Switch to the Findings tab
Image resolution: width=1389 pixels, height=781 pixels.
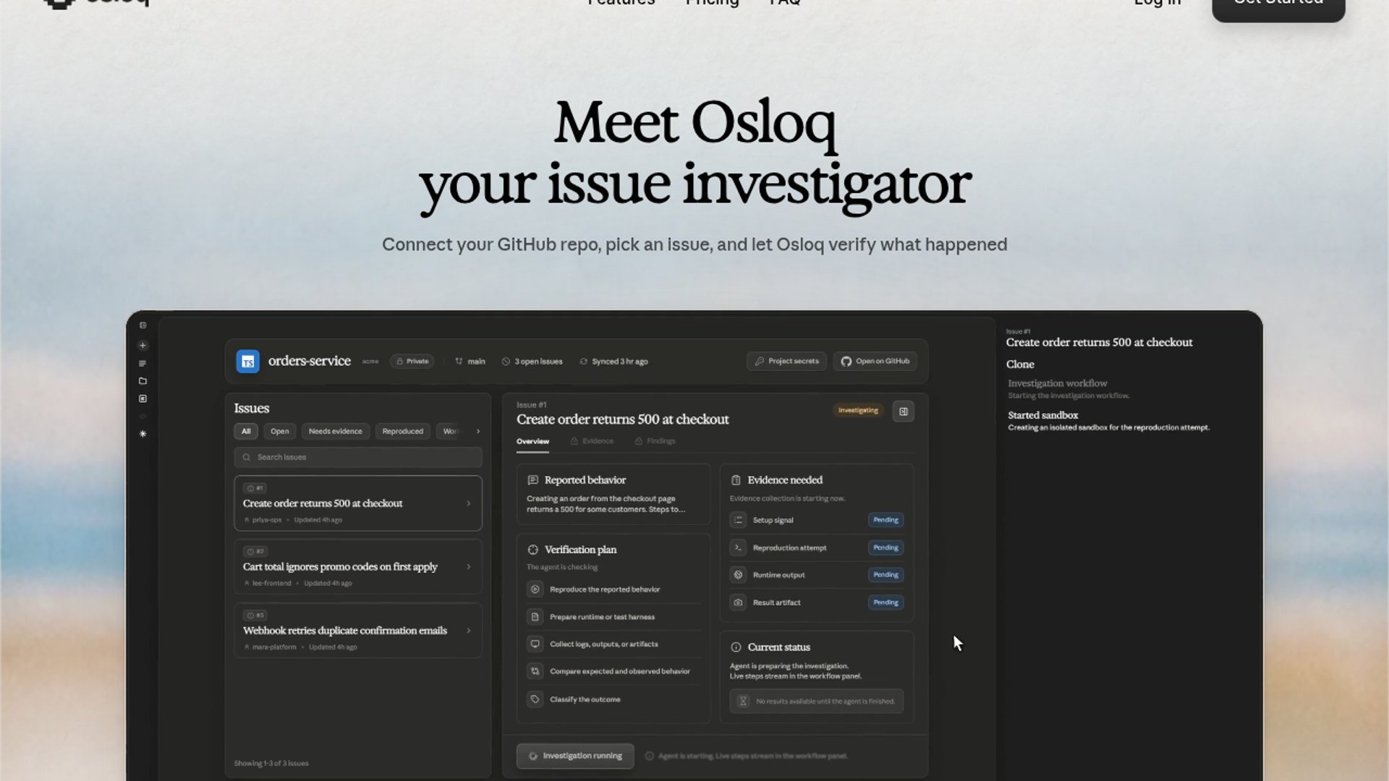[x=655, y=441]
